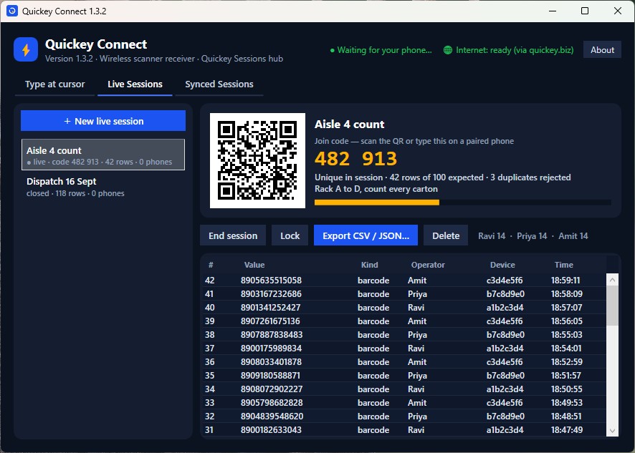Switch to the Type at cursor tab
Viewport: 635px width, 453px height.
[x=54, y=84]
